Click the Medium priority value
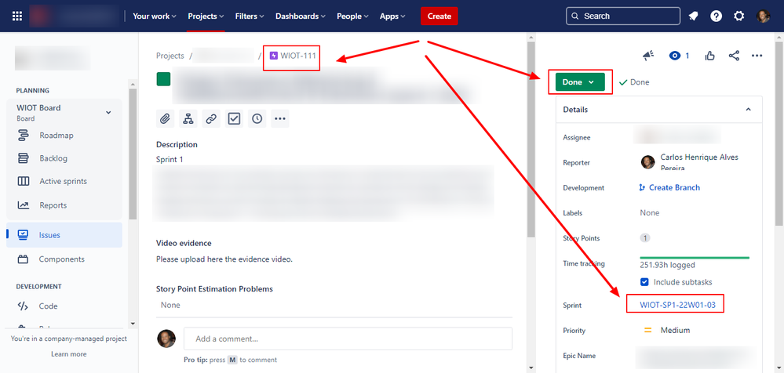 pos(675,330)
